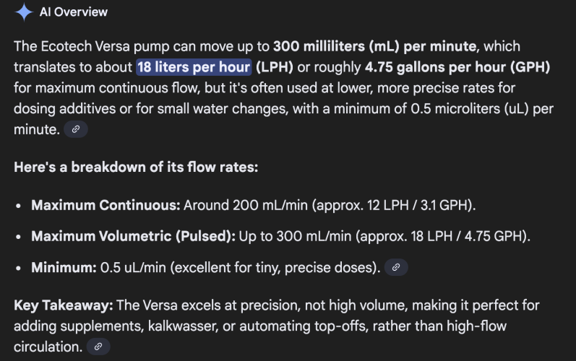Open source link icon after Minimum bullet

[396, 267]
